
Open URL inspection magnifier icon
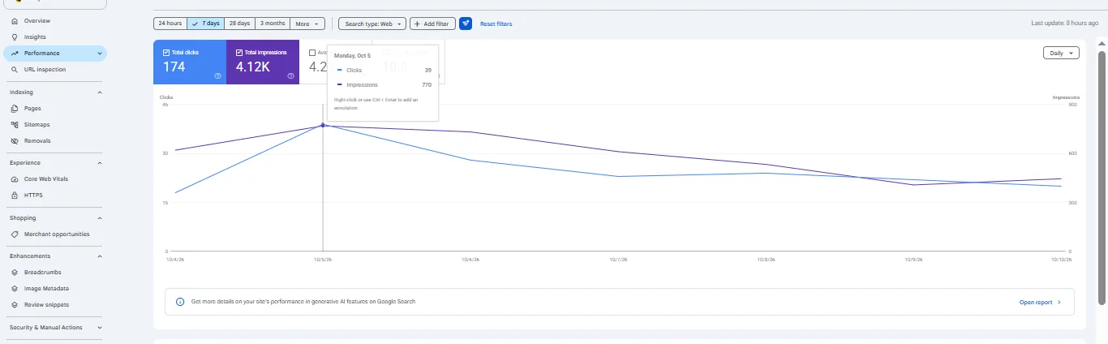15,70
